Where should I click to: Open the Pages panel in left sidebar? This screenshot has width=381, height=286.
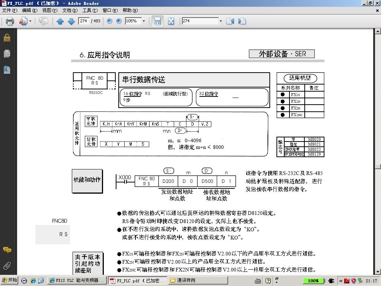coord(7,54)
